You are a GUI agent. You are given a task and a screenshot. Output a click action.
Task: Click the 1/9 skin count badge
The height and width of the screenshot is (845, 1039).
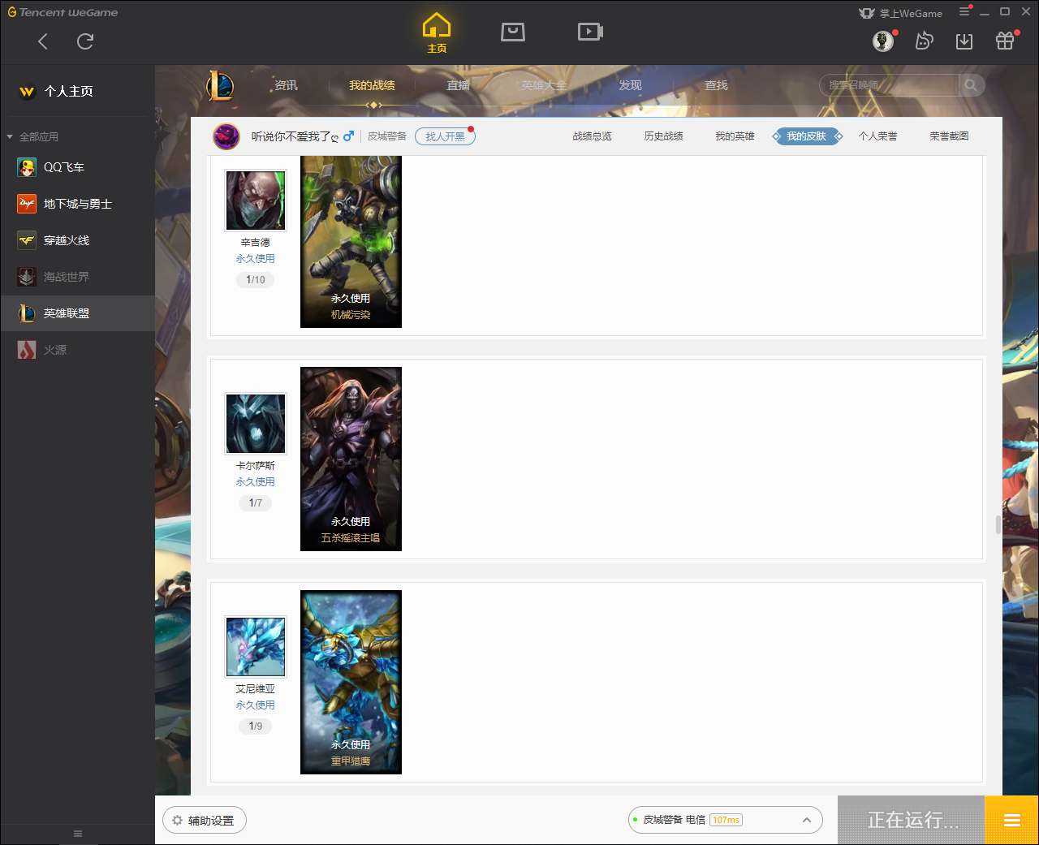256,726
